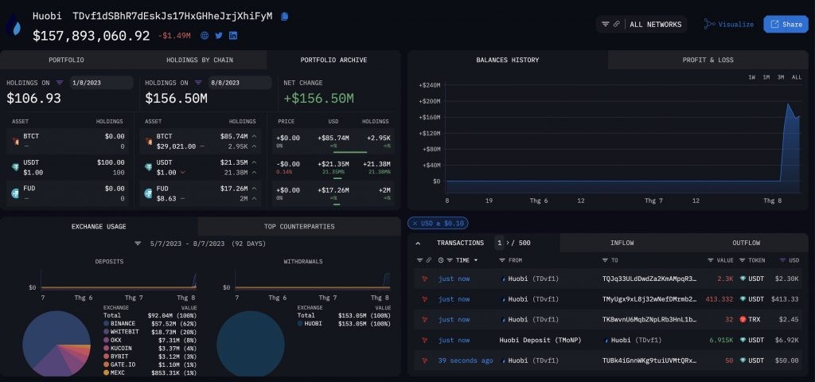Click the BINANCE legend color dot

(x=106, y=323)
